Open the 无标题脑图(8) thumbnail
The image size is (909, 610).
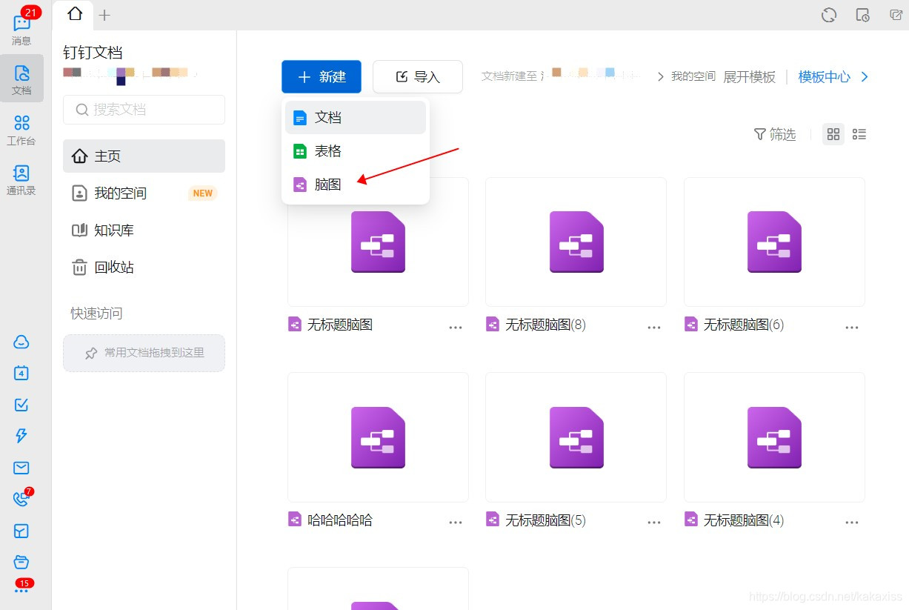click(576, 242)
